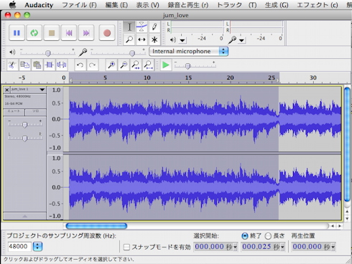Screen dimensions: 352x264
Task: Select the 終了 (End) radio button
Action: 244,236
